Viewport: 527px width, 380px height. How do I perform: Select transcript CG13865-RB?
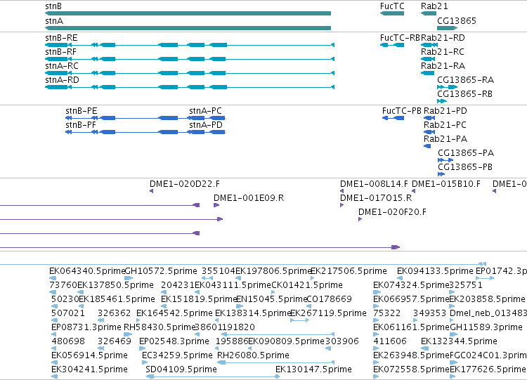[x=442, y=101]
